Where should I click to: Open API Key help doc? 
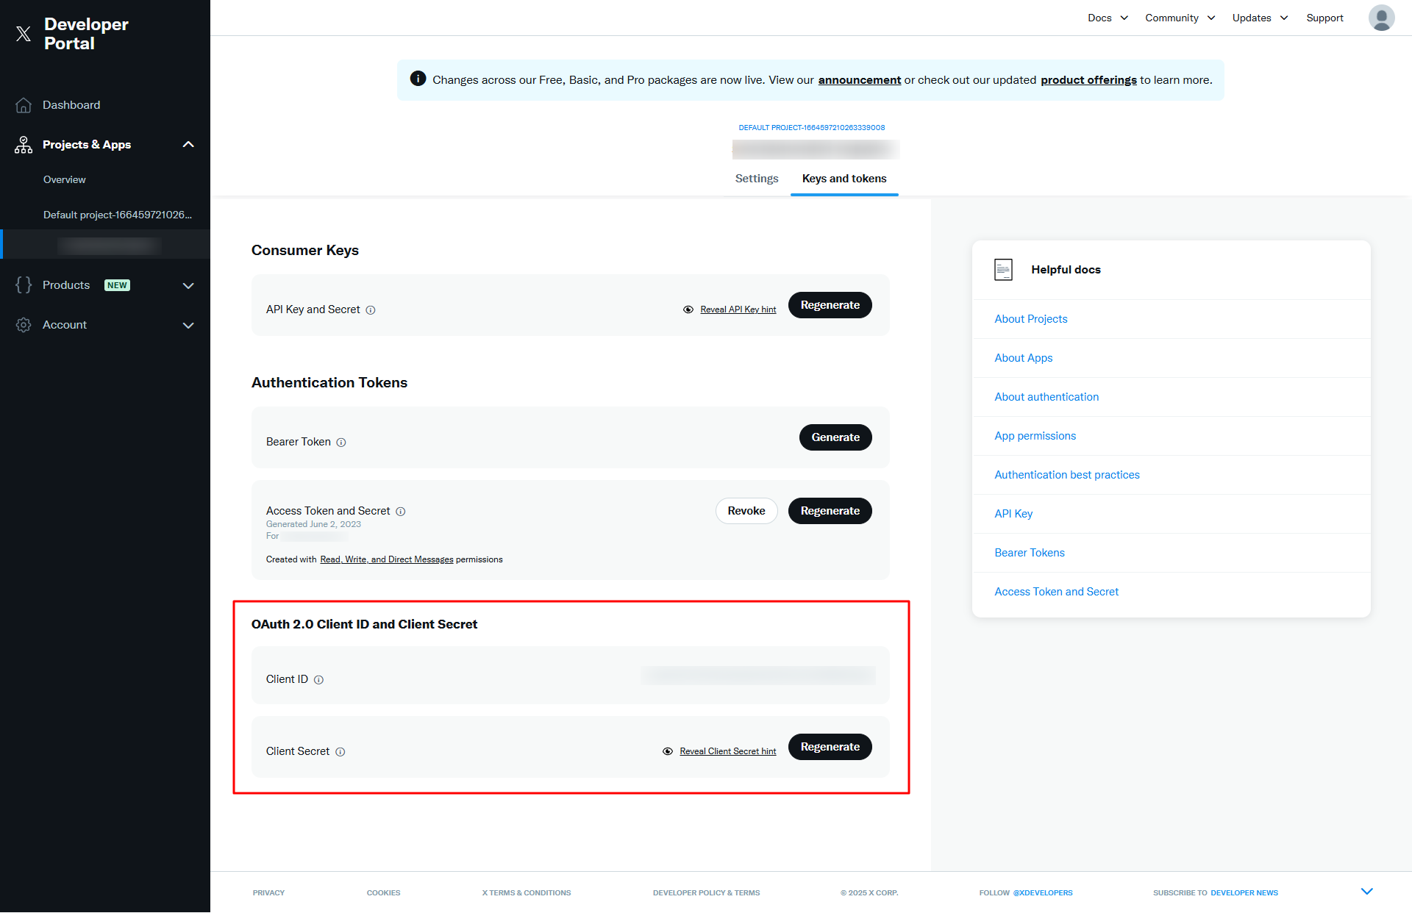coord(1013,514)
